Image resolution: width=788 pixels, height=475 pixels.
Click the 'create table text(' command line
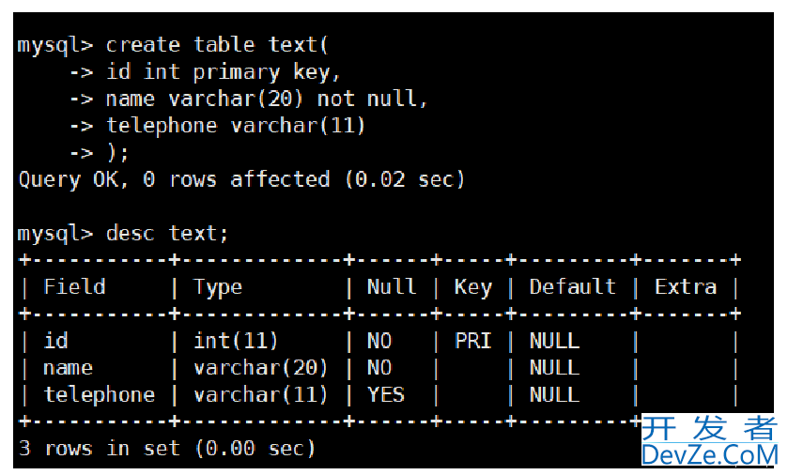[x=173, y=45]
